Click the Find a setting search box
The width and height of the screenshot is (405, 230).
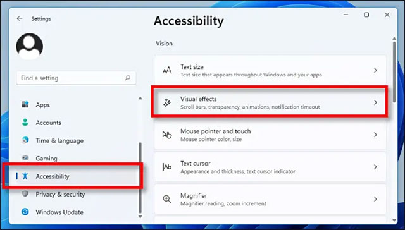(76, 78)
